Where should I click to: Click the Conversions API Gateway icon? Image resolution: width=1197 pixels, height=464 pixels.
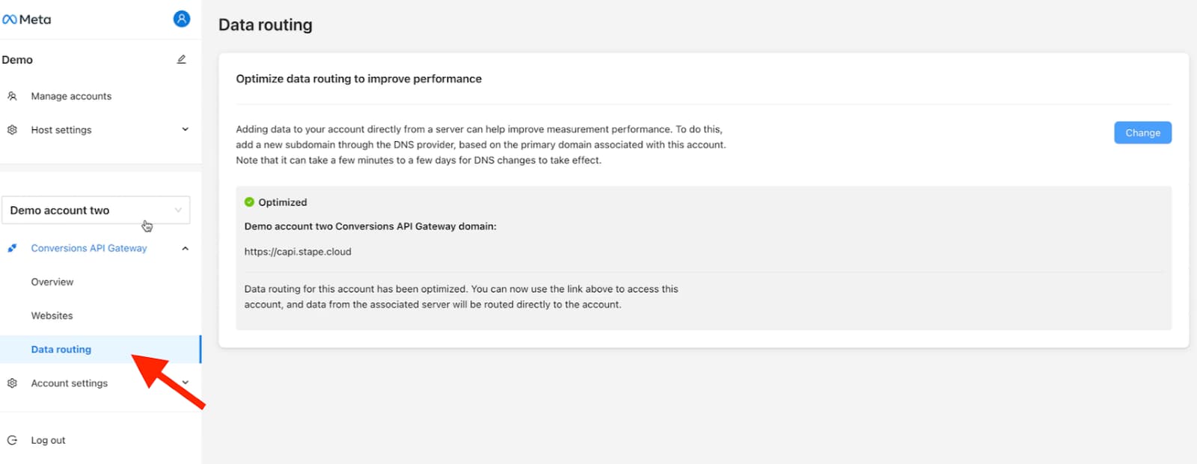click(x=12, y=248)
